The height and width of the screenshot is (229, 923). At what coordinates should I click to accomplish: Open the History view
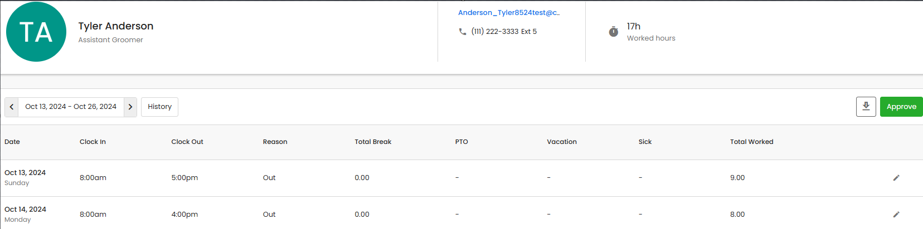point(159,107)
